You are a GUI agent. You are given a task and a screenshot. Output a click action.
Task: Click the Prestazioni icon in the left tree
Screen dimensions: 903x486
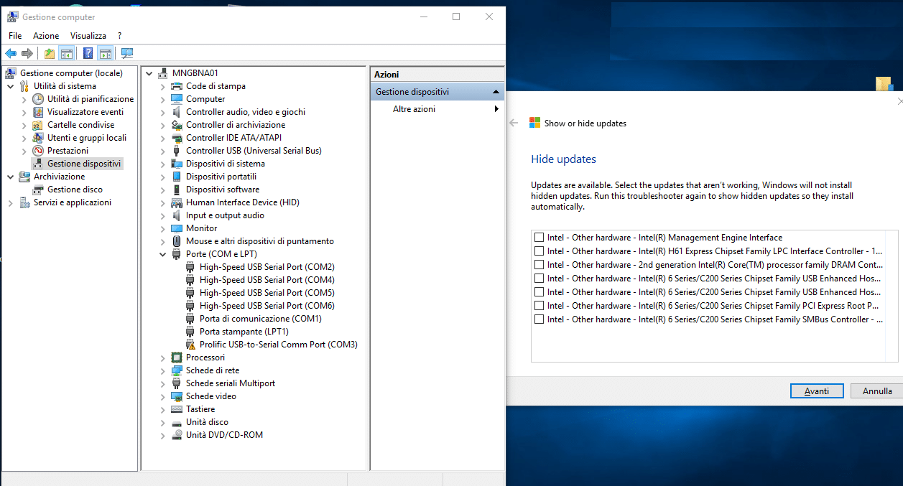38,151
